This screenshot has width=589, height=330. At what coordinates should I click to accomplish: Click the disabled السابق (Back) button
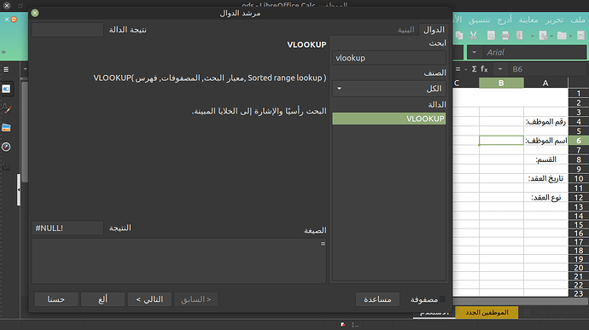click(x=196, y=299)
